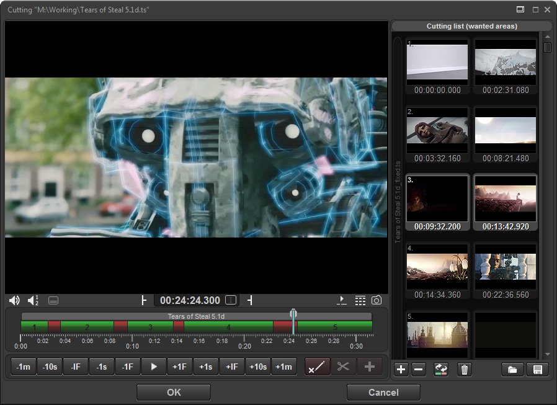Click green segment 2 on the timeline
This screenshot has height=405, width=557.
[87, 326]
